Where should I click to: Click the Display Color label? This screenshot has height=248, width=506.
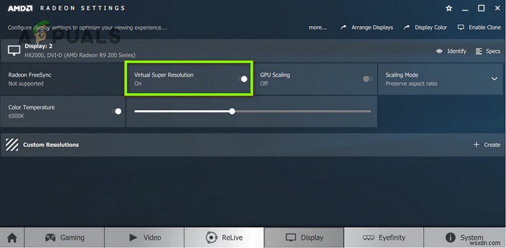pyautogui.click(x=431, y=28)
